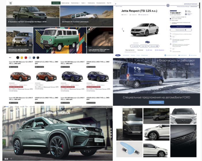Click the previous image arrow beside Jetta
Screen dimensions: 202x161
[122, 29]
